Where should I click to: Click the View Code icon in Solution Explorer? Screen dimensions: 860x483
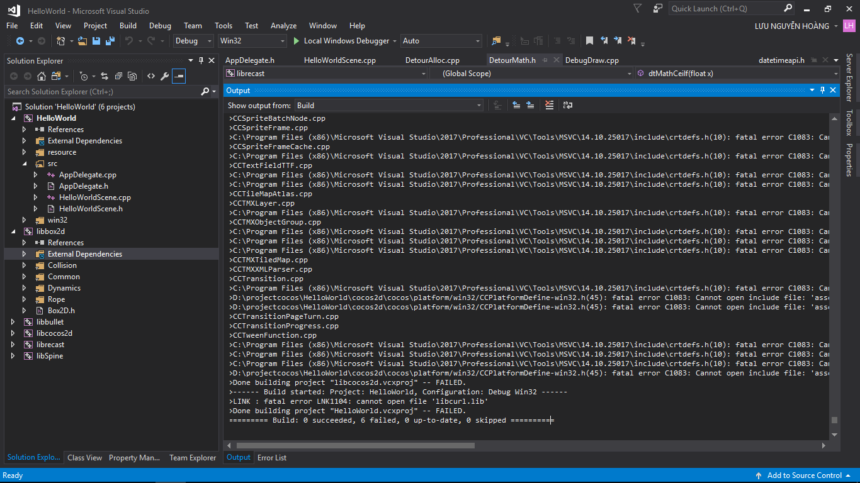pyautogui.click(x=151, y=76)
